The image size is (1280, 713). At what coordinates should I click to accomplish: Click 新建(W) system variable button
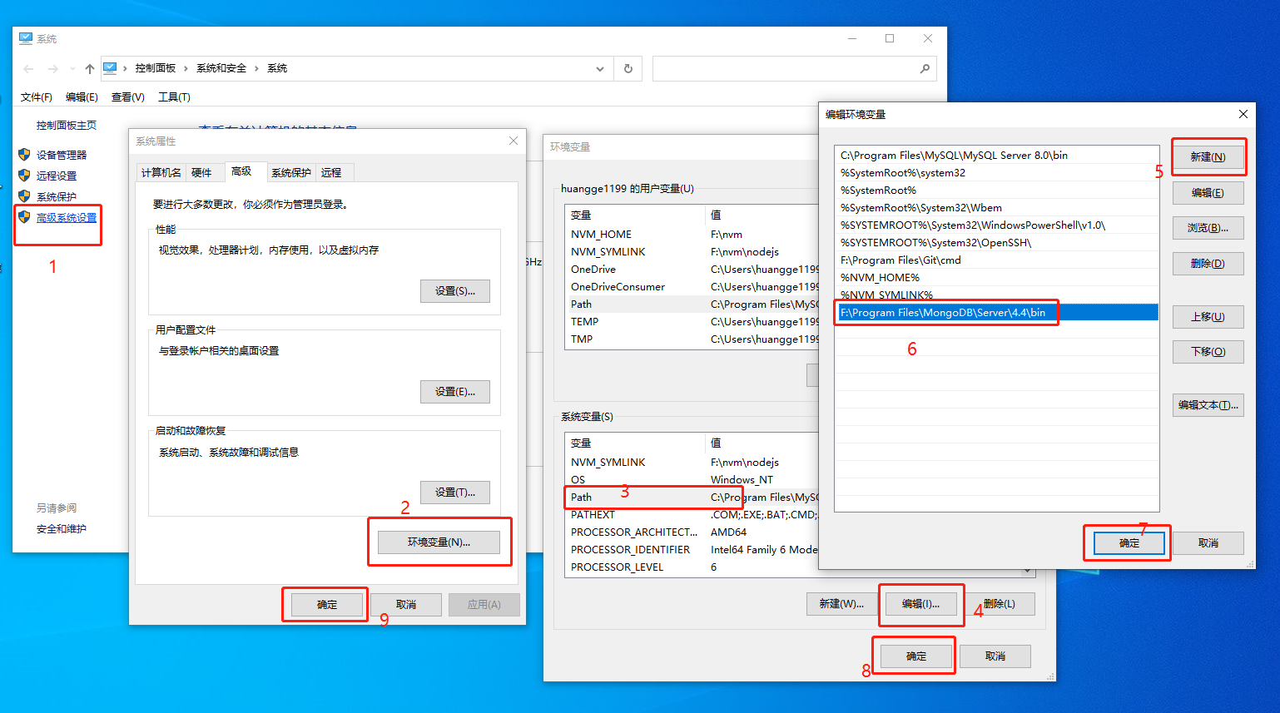pyautogui.click(x=841, y=604)
